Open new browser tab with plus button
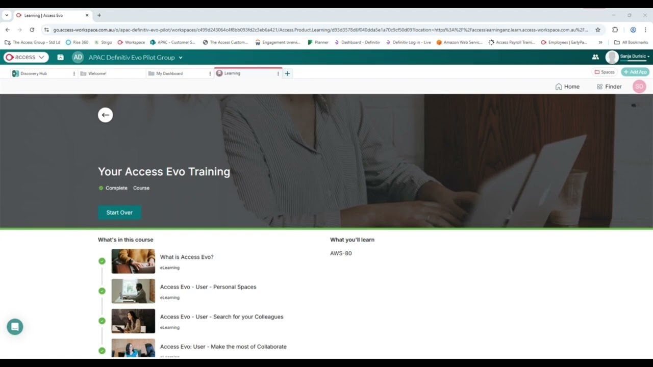This screenshot has height=367, width=653. 99,15
